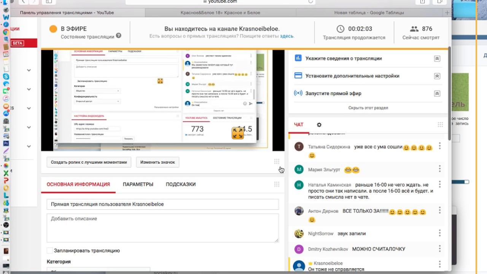Open OBS from the Dock

[x=6, y=225]
